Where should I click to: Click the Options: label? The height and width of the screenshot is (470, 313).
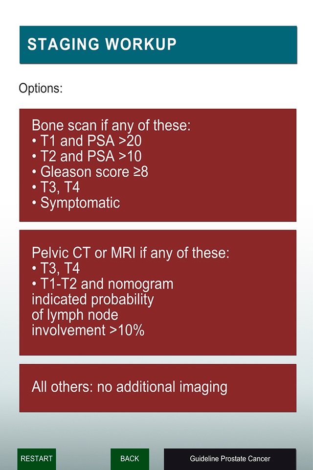coord(41,89)
